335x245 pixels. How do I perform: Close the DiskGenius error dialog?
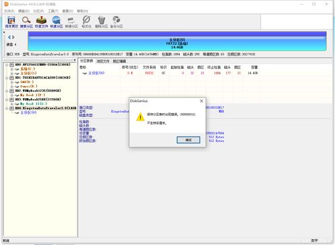[x=201, y=101]
